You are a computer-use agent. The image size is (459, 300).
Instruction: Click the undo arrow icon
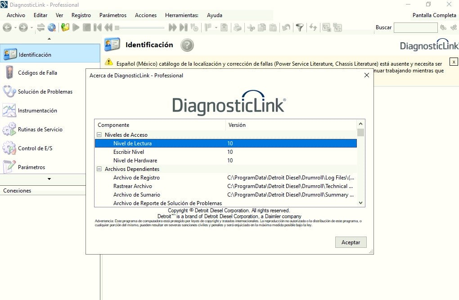286,27
